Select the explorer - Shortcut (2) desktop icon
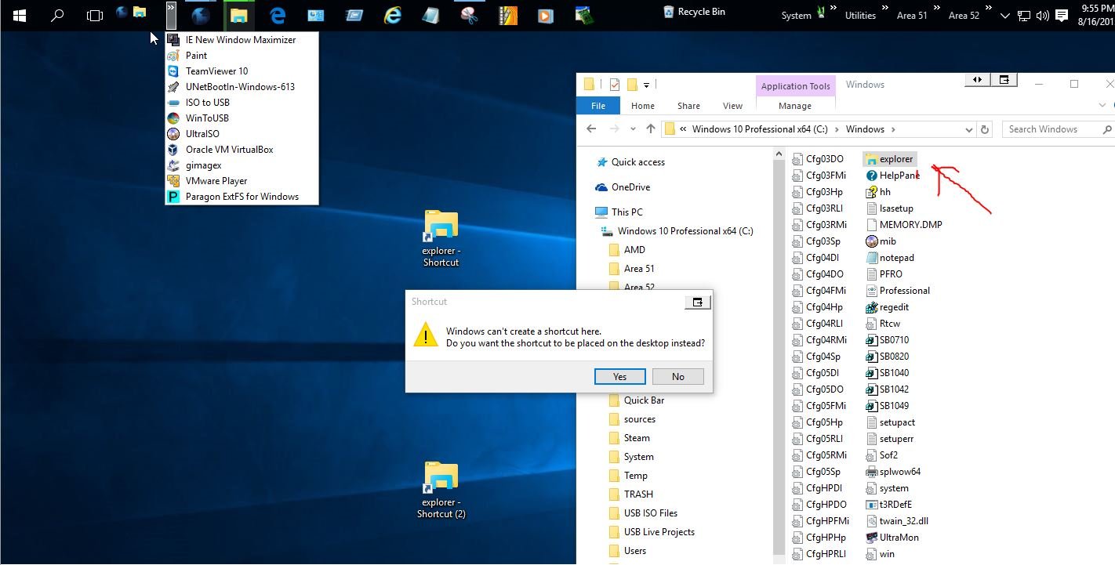This screenshot has height=565, width=1115. point(441,490)
